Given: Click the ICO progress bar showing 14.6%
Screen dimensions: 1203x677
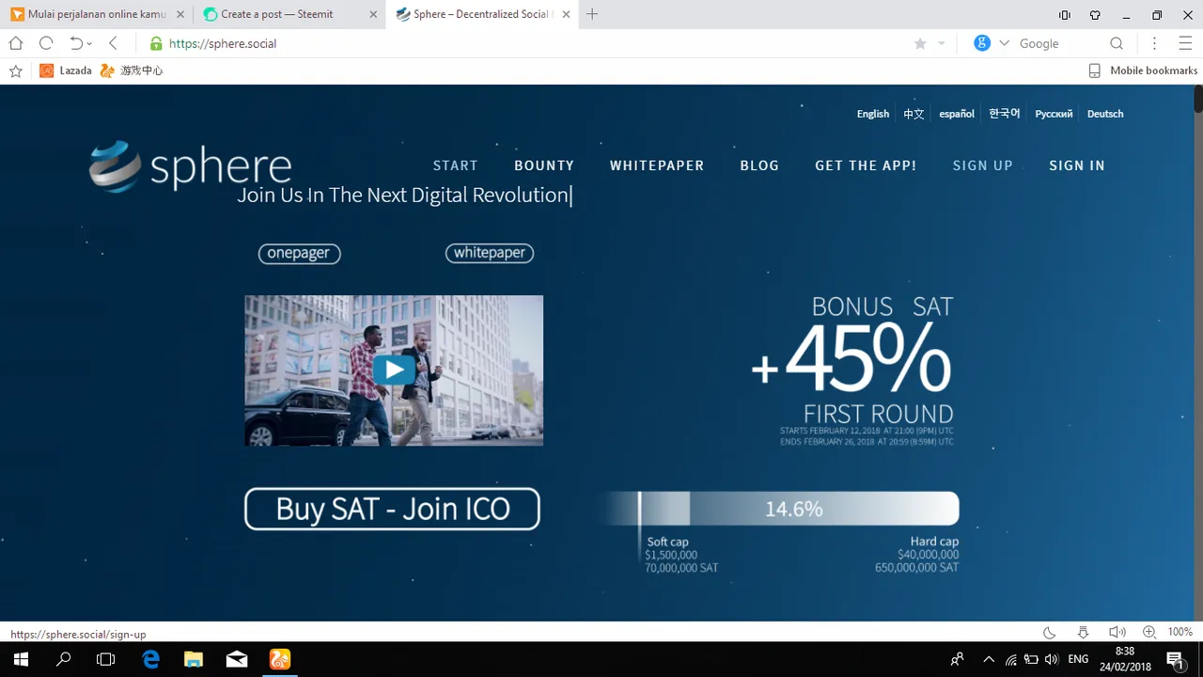Looking at the screenshot, I should tap(778, 509).
